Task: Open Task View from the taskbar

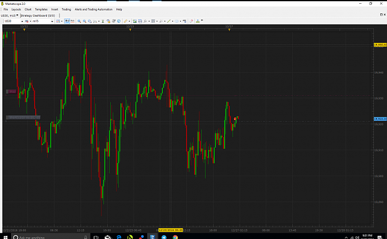Action: click(96, 237)
